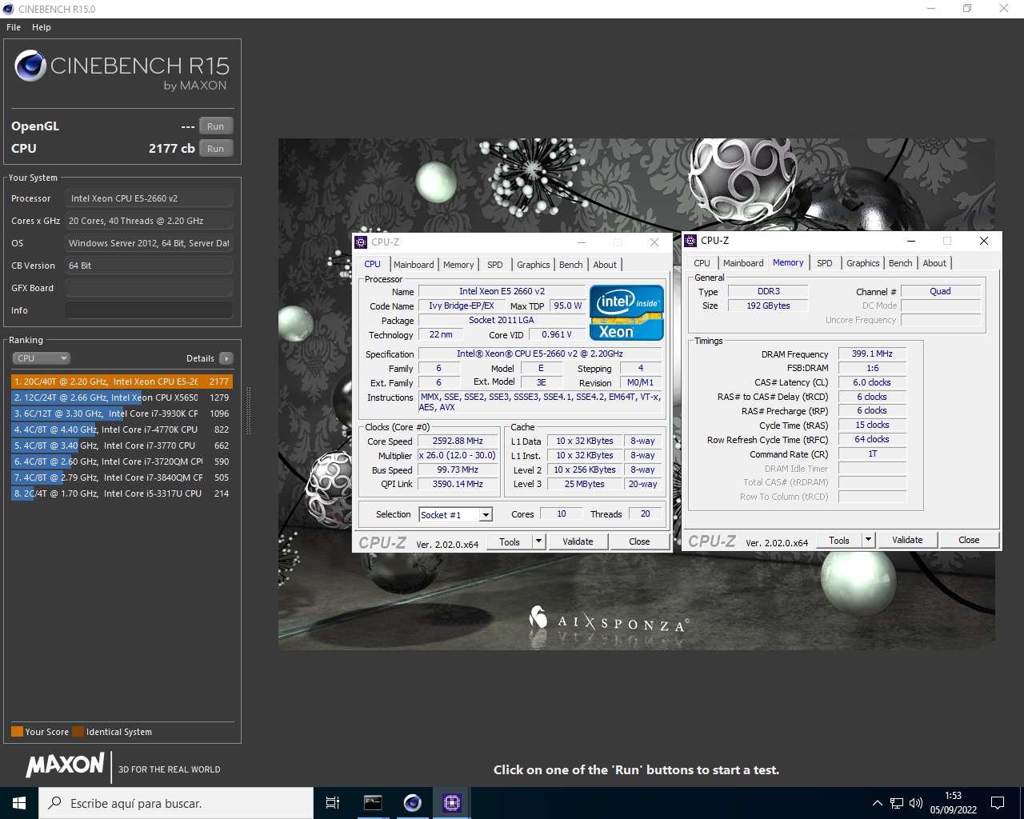Switch to Memory tab in left CPU-Z window
The height and width of the screenshot is (819, 1024).
coord(458,265)
